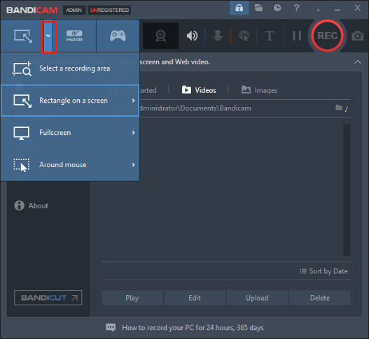Start recording with the REC button

328,36
